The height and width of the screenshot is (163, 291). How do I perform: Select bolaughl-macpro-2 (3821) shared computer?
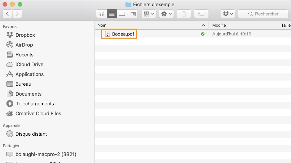pyautogui.click(x=41, y=154)
